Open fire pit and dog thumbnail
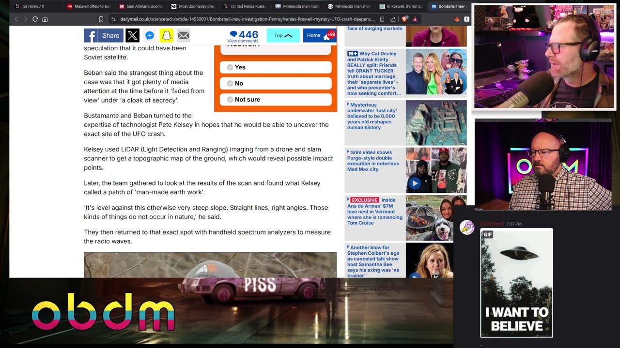 436,218
